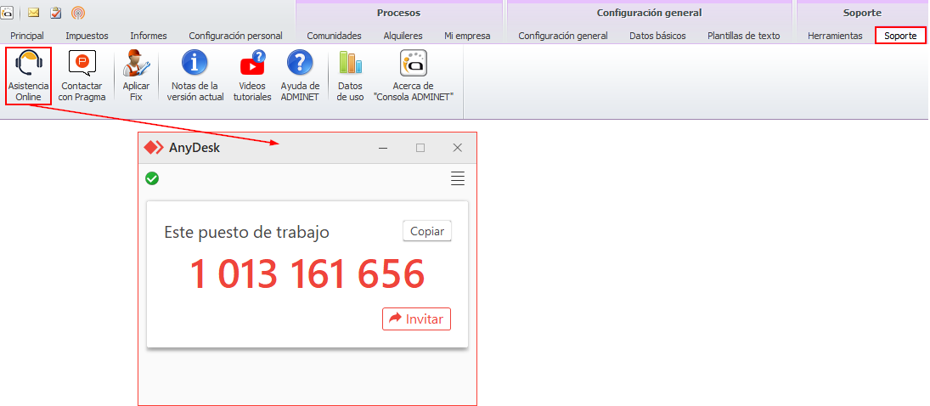Screen dimensions: 930x406
Task: Click the 'Este puesto de trabajo' label
Action: click(247, 232)
